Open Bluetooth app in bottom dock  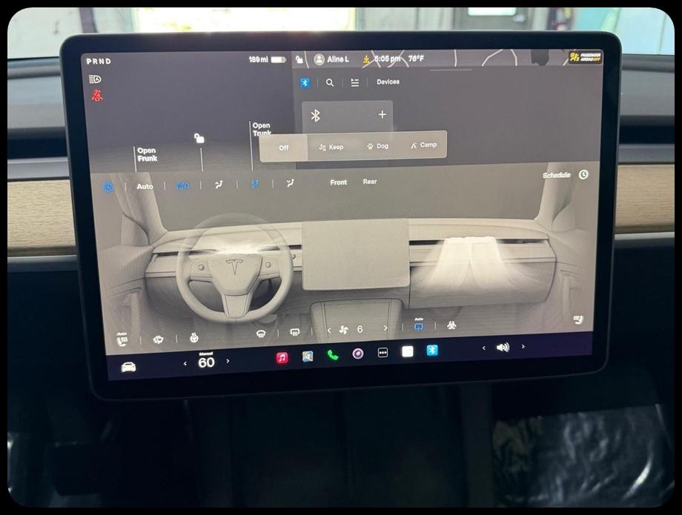[432, 350]
